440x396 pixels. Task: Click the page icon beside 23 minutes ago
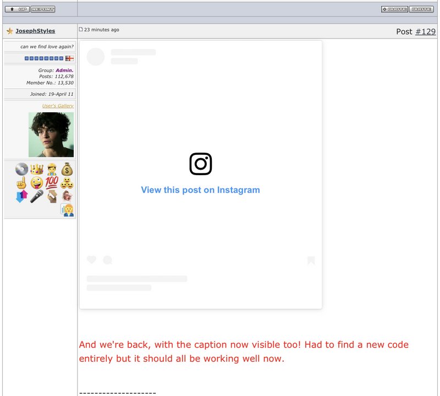81,29
